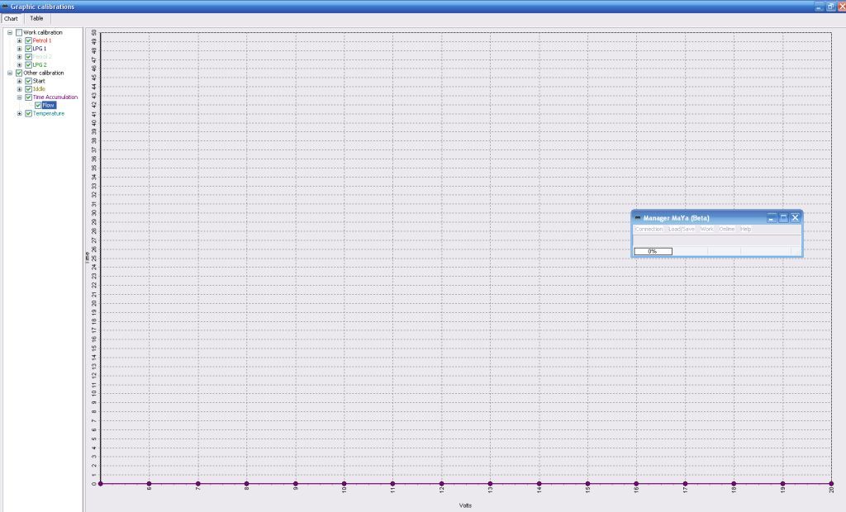Uncheck the Other calibration checkbox

click(x=19, y=73)
